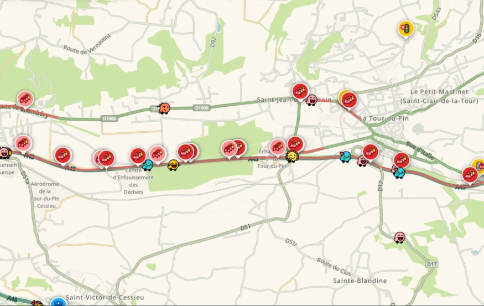Open the rightmost traffic jam pin on A43

point(470,175)
